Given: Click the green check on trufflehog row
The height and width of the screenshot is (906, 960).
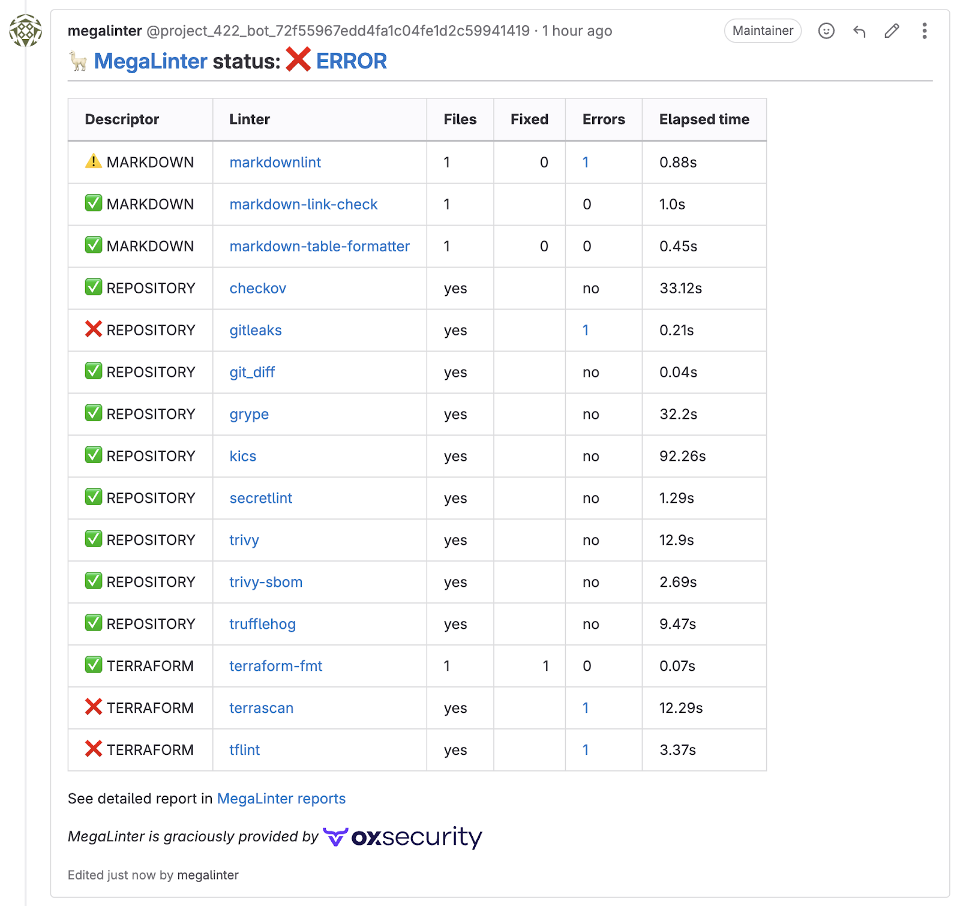Looking at the screenshot, I should point(93,623).
